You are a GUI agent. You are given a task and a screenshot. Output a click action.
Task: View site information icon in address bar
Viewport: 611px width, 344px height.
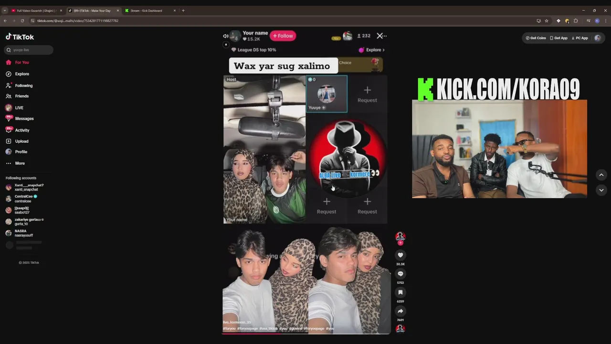pyautogui.click(x=32, y=21)
